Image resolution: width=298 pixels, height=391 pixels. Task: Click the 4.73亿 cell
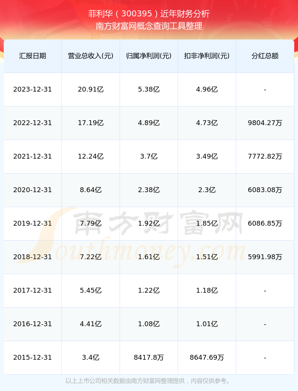[x=207, y=123]
